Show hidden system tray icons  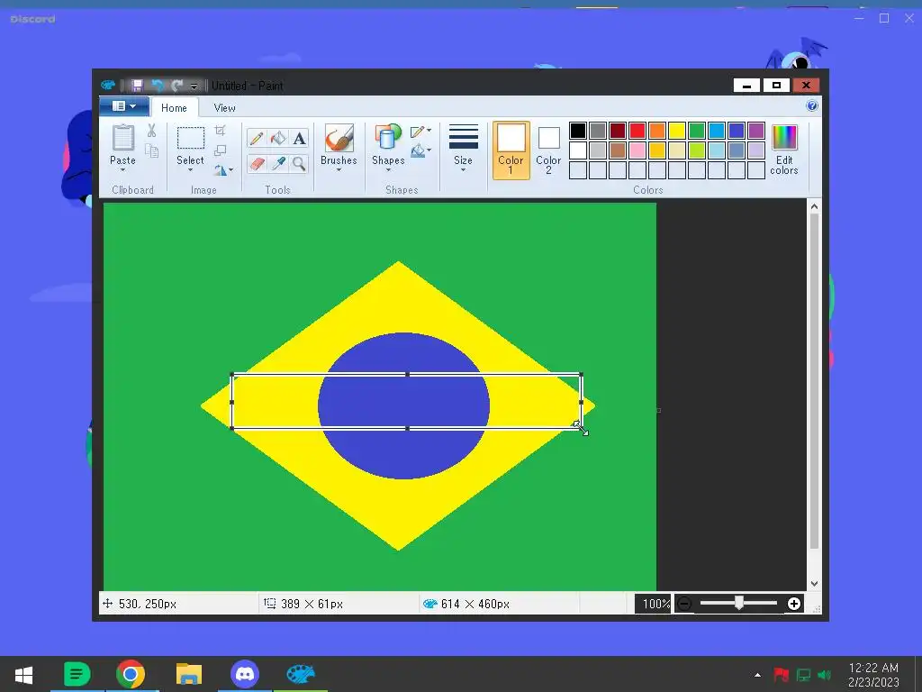[x=757, y=675]
